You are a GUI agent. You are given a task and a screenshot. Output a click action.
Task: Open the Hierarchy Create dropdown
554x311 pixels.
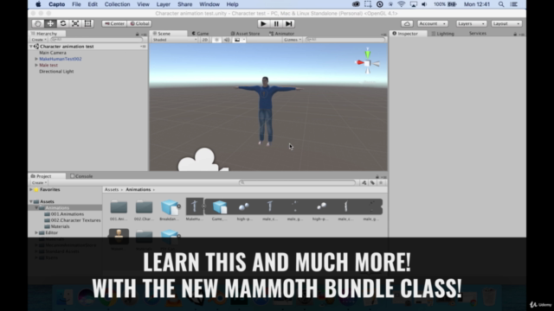pyautogui.click(x=39, y=40)
